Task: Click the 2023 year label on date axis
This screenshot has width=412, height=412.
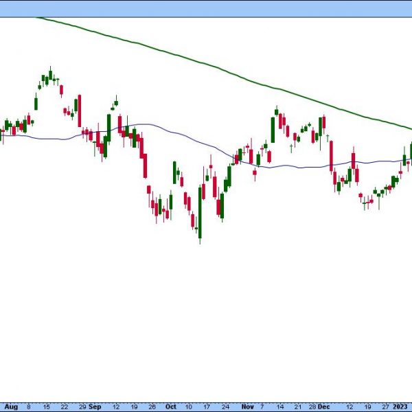Action: pos(400,407)
